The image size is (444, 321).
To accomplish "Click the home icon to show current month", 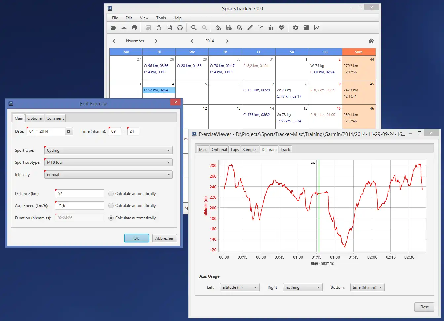I will pyautogui.click(x=371, y=41).
